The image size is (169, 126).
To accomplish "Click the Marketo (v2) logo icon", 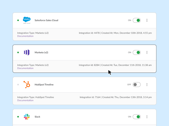I will (27, 52).
